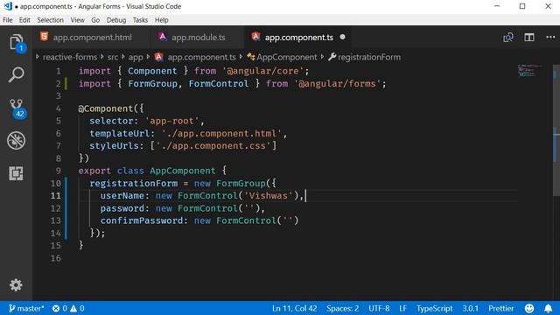Click the Angular icon on app.module.ts tab
This screenshot has height=315, width=560.
[x=162, y=37]
